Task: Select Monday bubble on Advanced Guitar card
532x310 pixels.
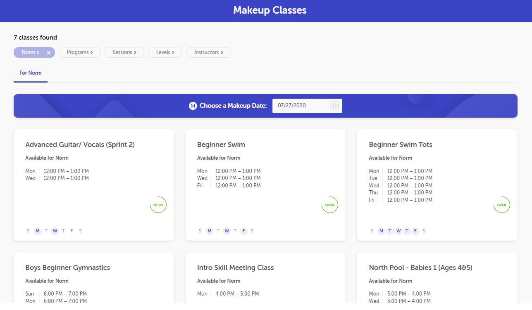Action: coord(38,231)
